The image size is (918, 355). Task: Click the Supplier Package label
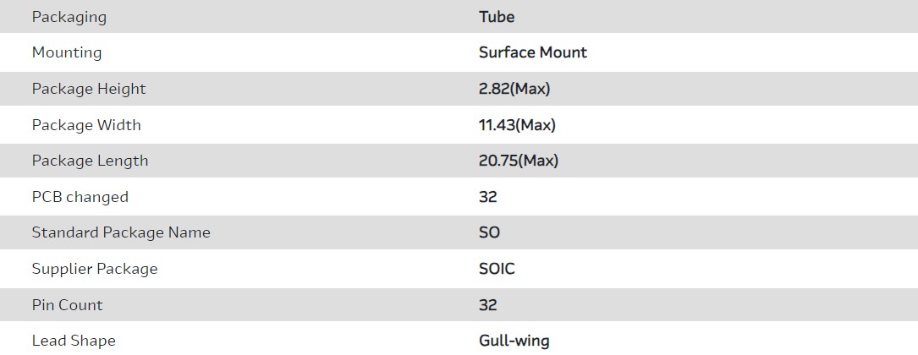click(x=95, y=269)
